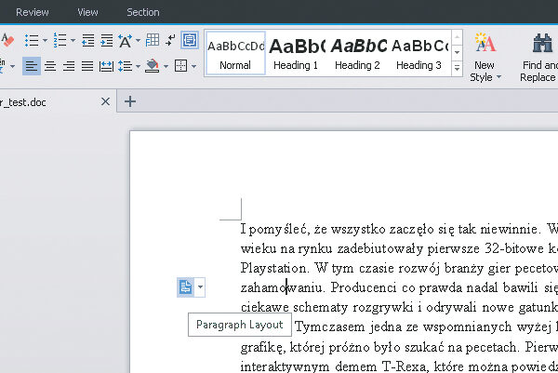Apply the Heading 1 style

click(295, 52)
